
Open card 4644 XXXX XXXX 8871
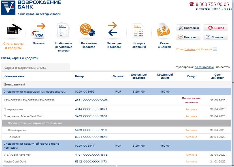coord(91,109)
